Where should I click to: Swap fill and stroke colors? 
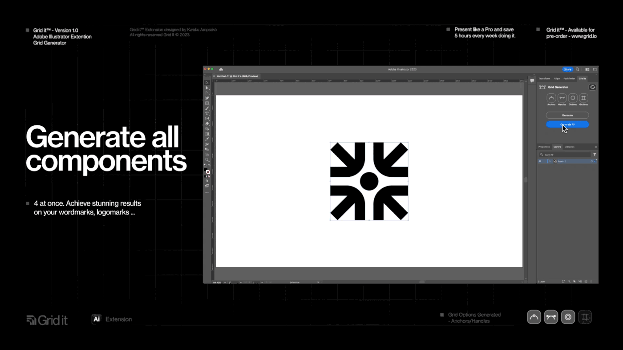coord(209,166)
